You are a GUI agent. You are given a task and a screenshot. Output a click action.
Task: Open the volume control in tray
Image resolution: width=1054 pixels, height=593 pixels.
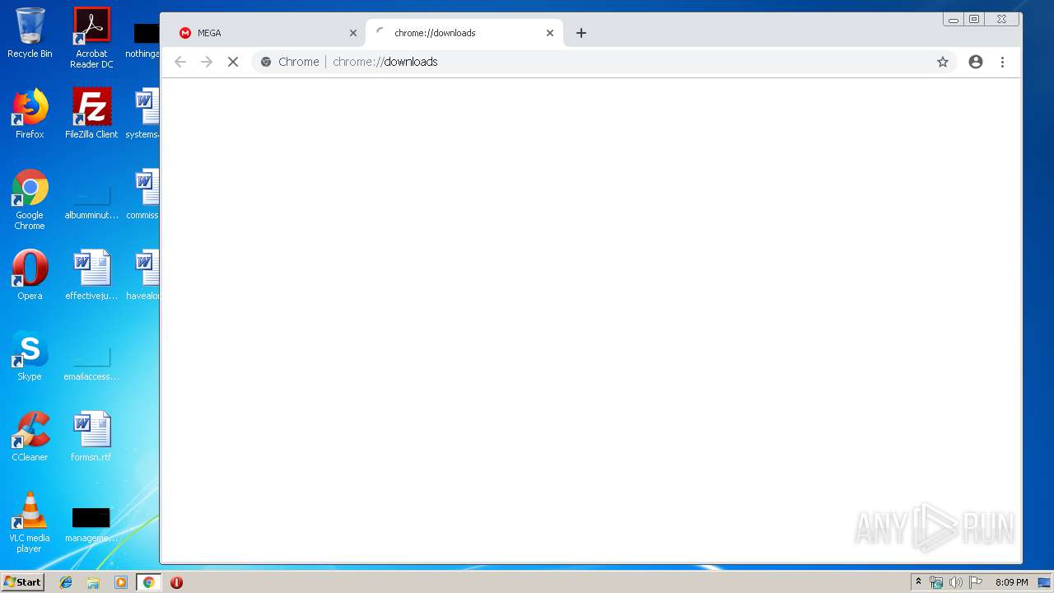click(955, 582)
